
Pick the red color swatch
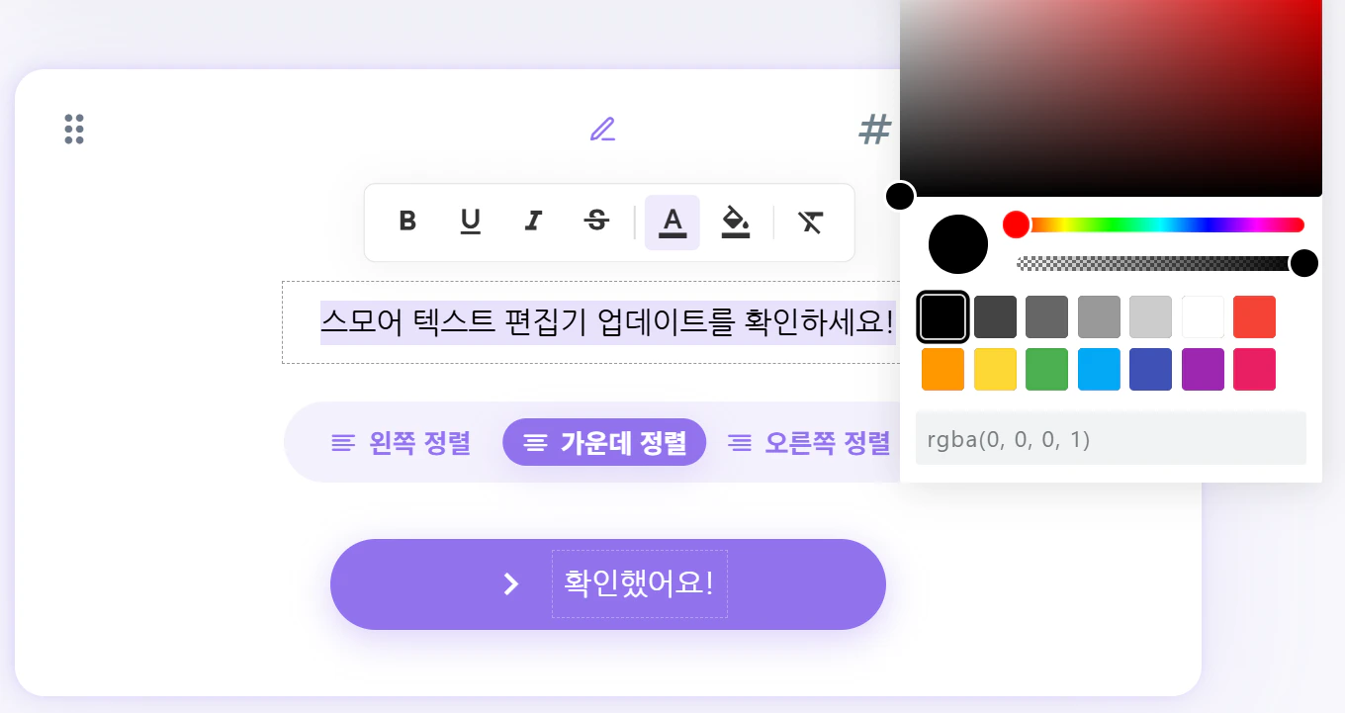[1254, 317]
